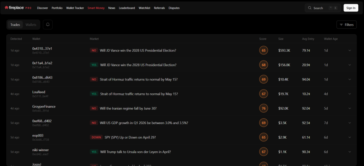Select Smart Money in the nav

tap(96, 8)
